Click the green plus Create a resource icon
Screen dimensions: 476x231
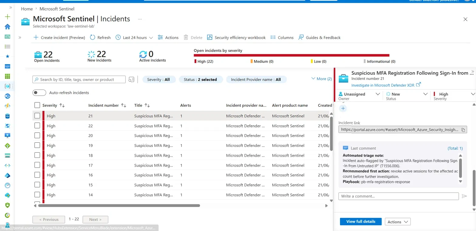pos(8,17)
